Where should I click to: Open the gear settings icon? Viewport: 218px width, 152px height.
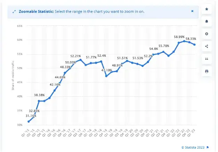pyautogui.click(x=207, y=34)
